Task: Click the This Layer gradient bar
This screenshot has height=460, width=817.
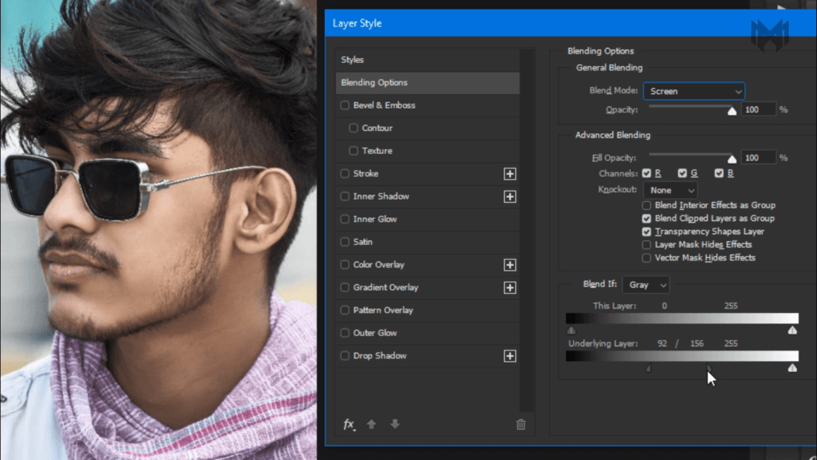Action: [682, 319]
